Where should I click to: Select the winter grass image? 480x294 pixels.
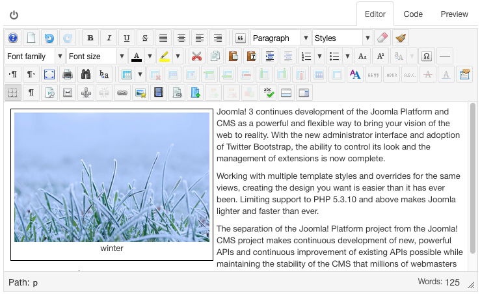coord(112,177)
